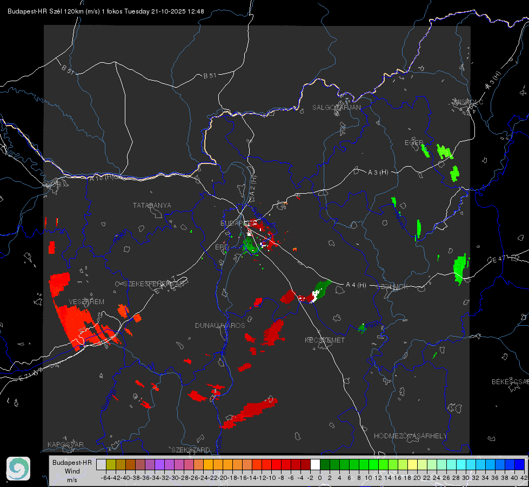Image resolution: width=529 pixels, height=487 pixels.
Task: Choose the olive swatch between -64 and -42
Action: [x=111, y=464]
